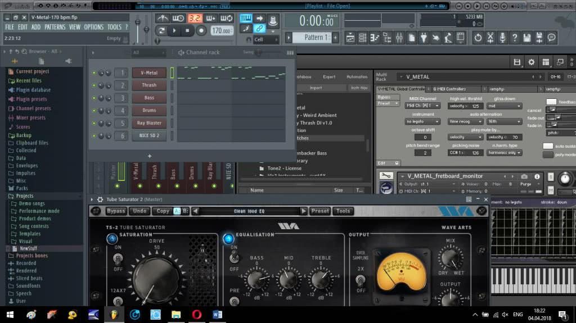Open the OPTIONS menu
The height and width of the screenshot is (323, 576).
click(x=93, y=27)
